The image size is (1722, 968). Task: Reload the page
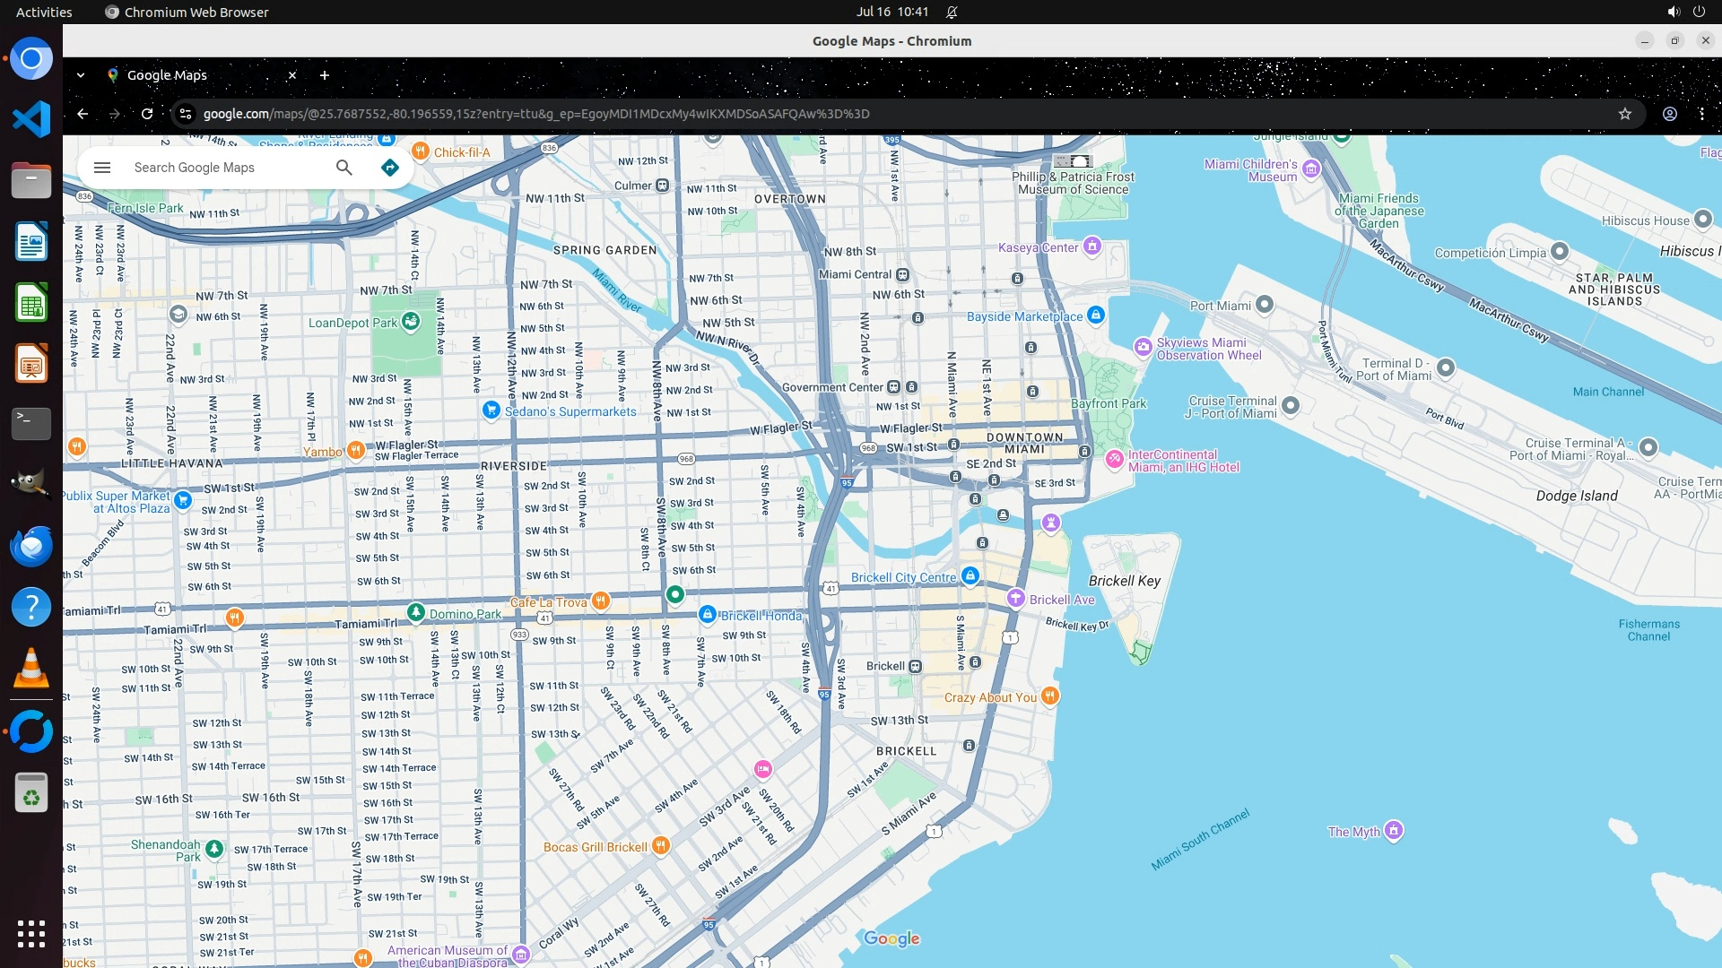147,114
